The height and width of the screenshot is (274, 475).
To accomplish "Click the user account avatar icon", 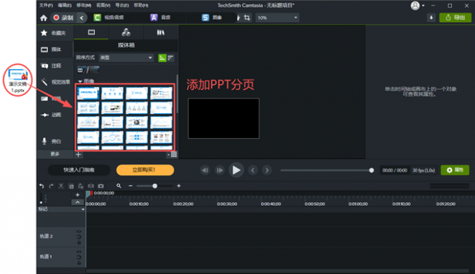I will coord(415,6).
